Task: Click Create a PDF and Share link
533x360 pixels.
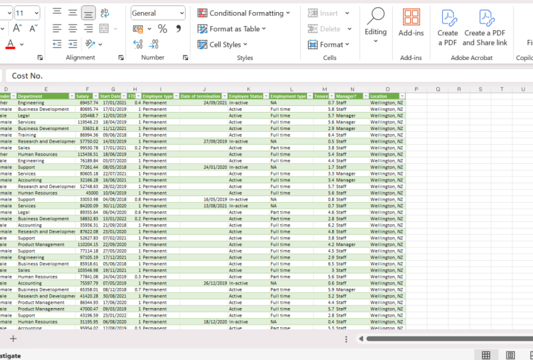Action: pyautogui.click(x=485, y=27)
